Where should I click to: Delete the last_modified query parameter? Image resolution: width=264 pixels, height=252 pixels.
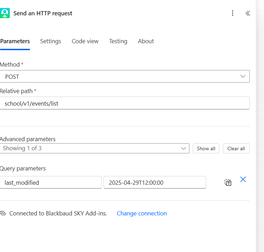243,180
